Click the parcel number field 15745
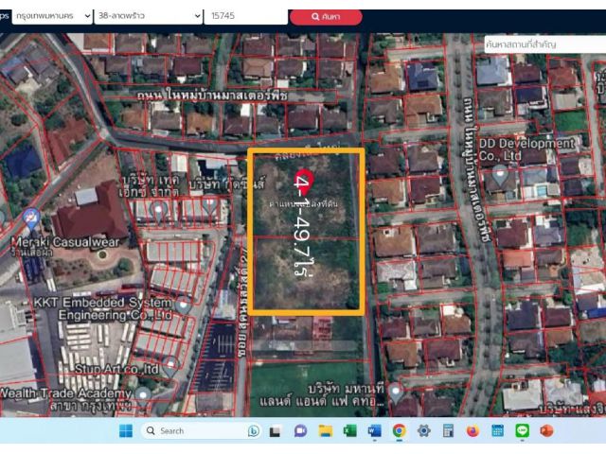Screen dimensions: 606x454 point(246,16)
